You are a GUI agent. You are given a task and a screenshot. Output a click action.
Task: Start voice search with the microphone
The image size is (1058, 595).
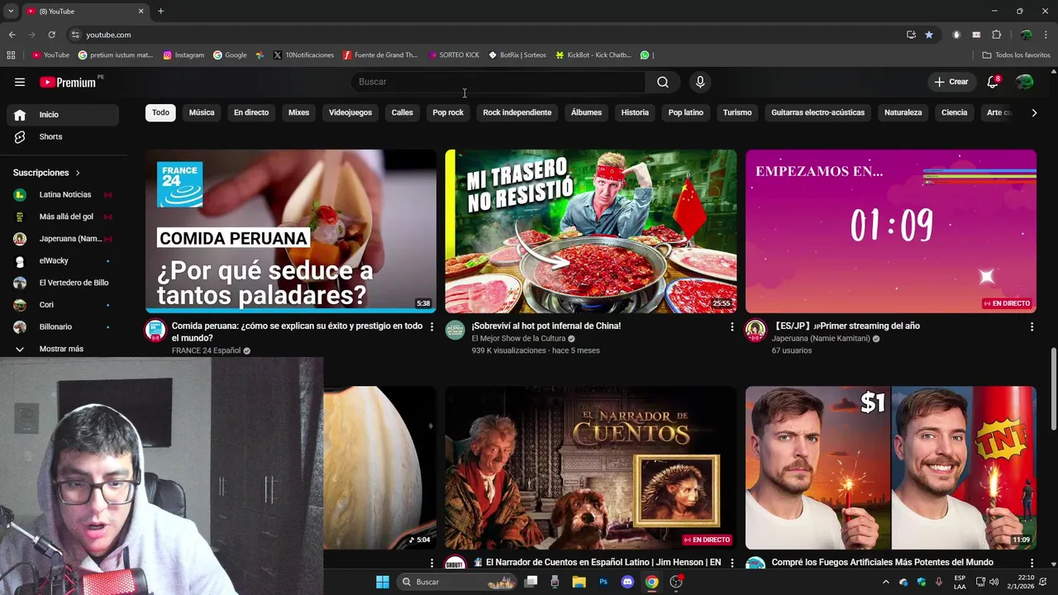(700, 82)
